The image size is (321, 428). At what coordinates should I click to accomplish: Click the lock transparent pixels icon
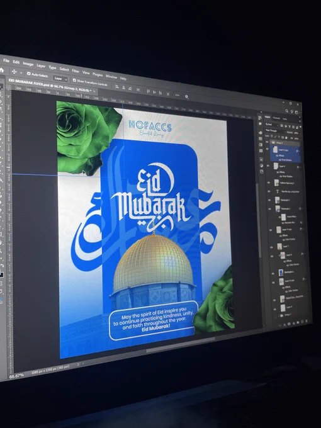click(272, 136)
